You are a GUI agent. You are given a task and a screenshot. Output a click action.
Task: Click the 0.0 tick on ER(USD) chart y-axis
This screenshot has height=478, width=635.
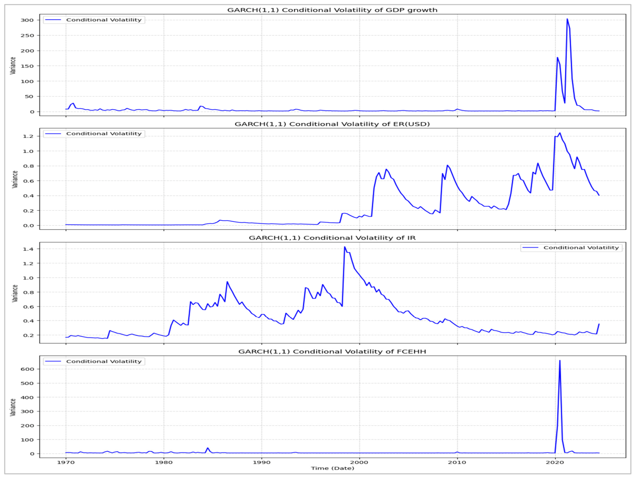pos(28,225)
